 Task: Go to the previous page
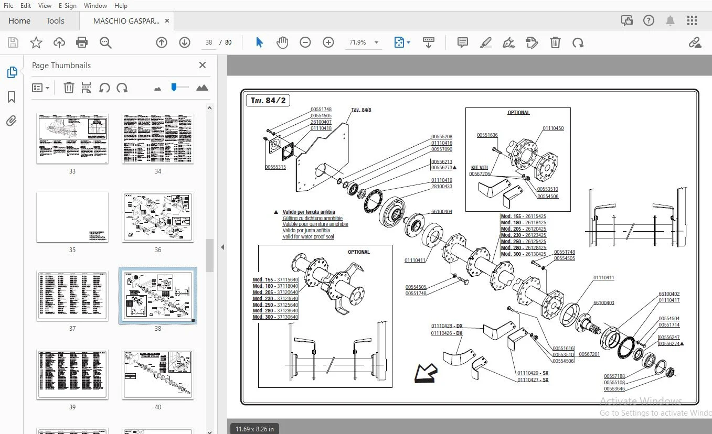tap(162, 42)
